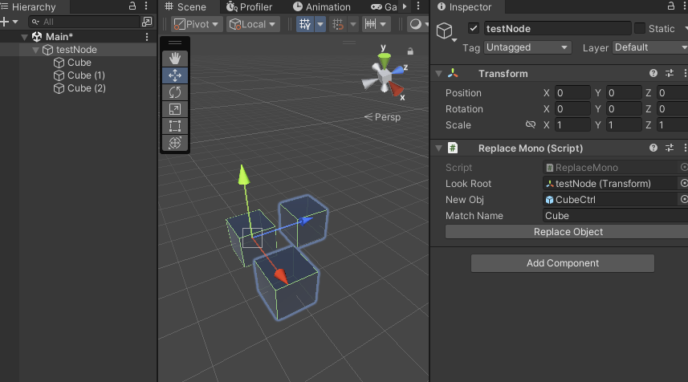Lock the Hierarchy panel

tap(132, 6)
